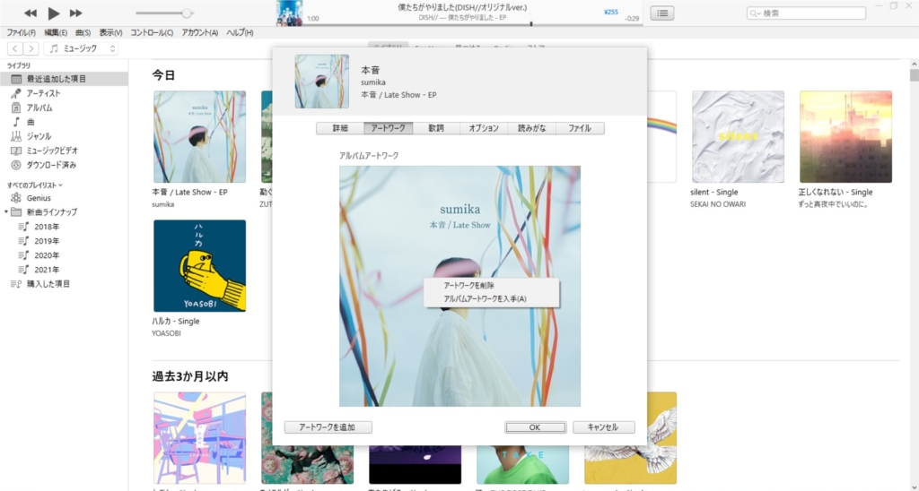Switch to the オプション tab

point(484,128)
